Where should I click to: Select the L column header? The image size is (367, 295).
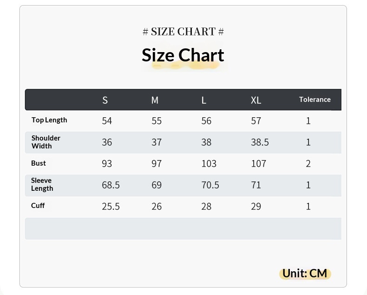click(x=204, y=100)
